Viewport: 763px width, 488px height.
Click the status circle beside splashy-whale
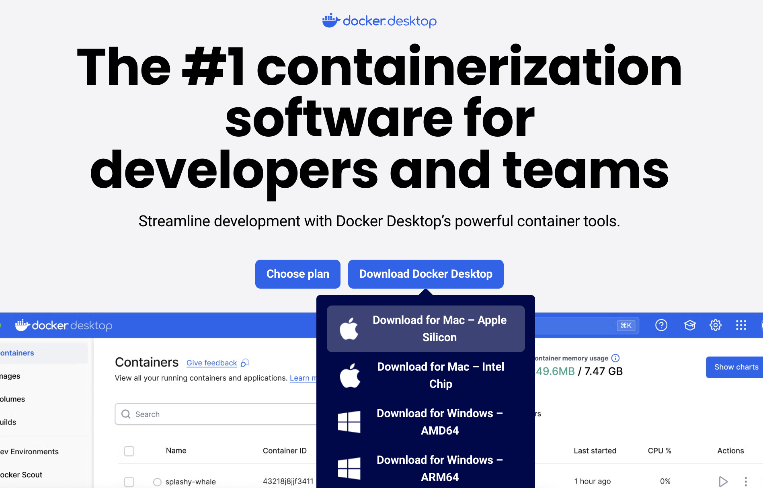(x=157, y=482)
